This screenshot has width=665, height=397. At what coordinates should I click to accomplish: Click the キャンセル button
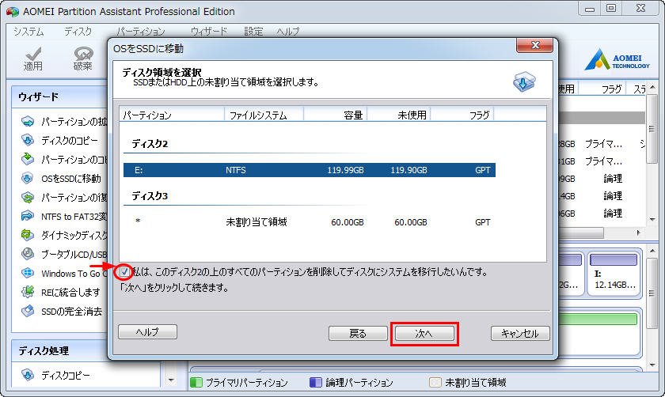click(520, 334)
